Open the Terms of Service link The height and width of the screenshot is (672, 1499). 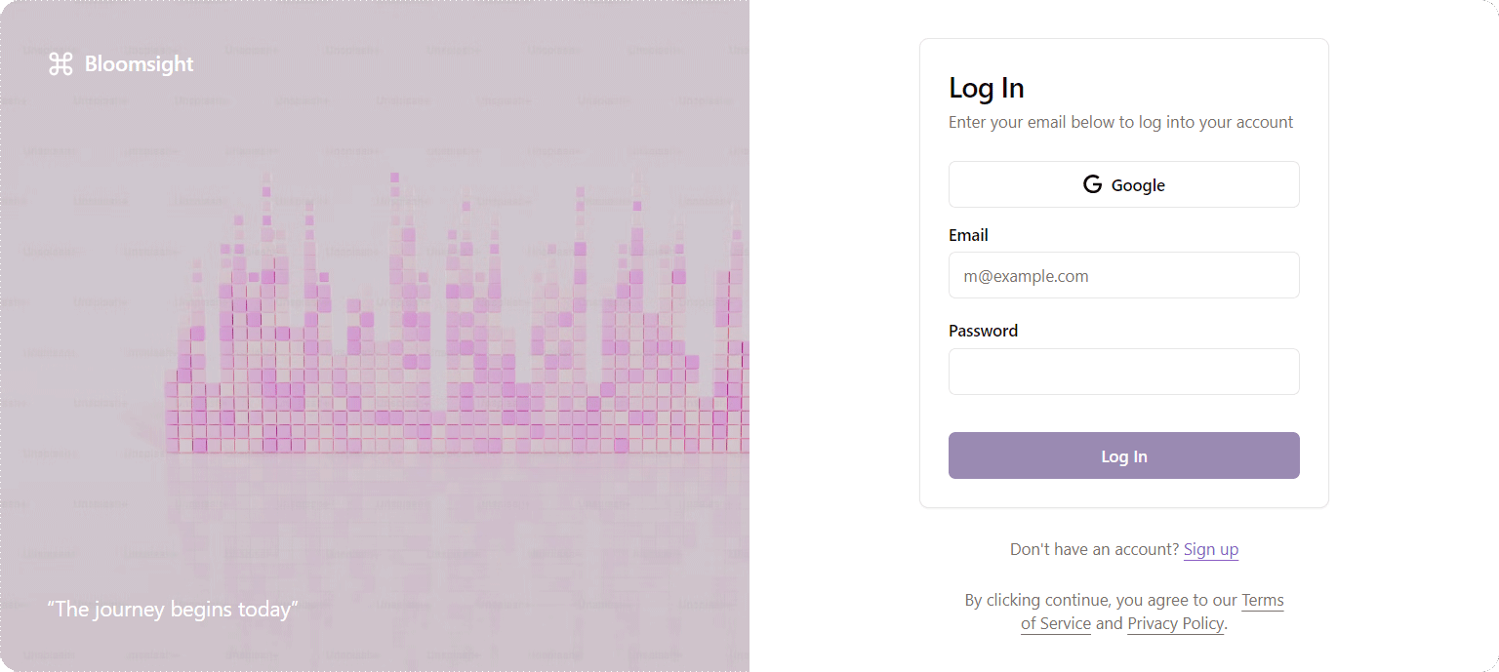coord(1153,612)
